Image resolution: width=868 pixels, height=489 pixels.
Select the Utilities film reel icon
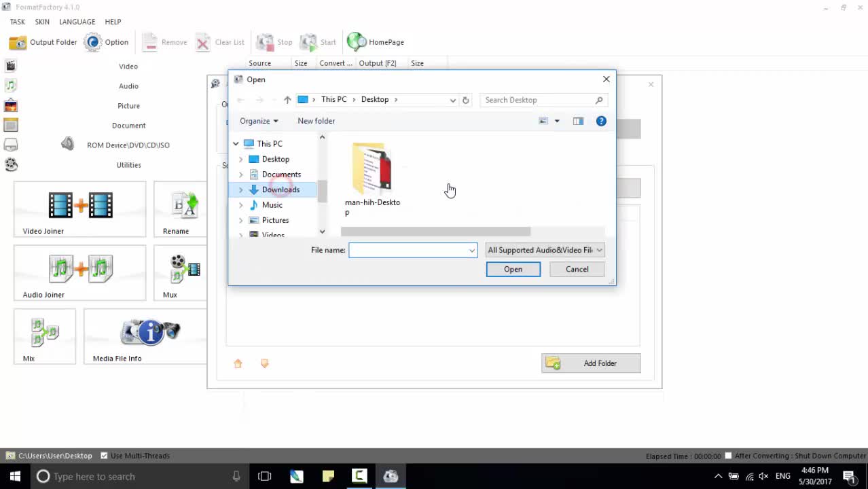(10, 164)
